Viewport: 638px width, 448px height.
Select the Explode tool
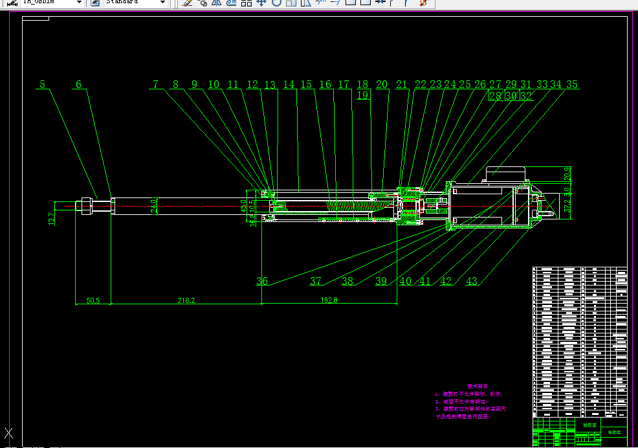(424, 3)
